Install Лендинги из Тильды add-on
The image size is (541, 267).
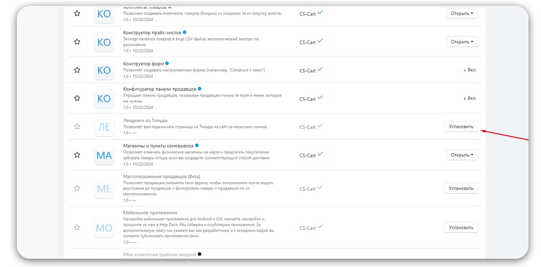tap(461, 127)
